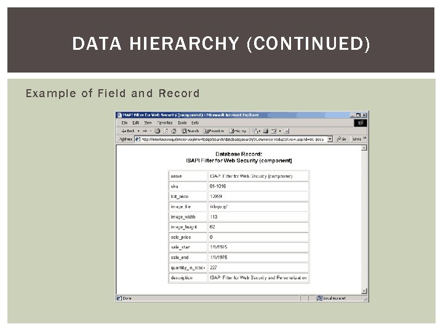Viewport: 443px width, 332px height.
Task: Go to the Home page icon
Action: 174,131
